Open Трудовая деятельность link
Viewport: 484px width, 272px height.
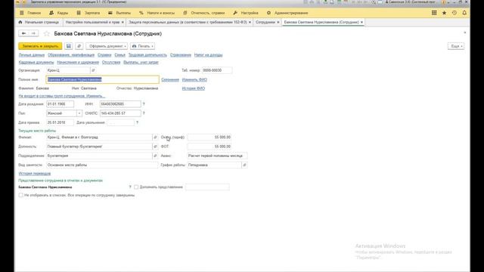[147, 55]
